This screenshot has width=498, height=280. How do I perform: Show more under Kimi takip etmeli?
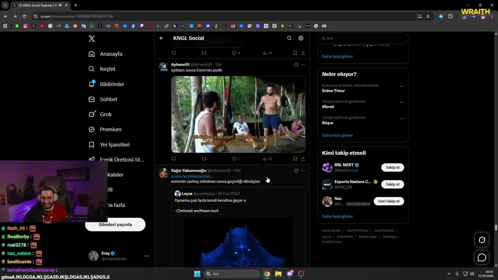337,216
